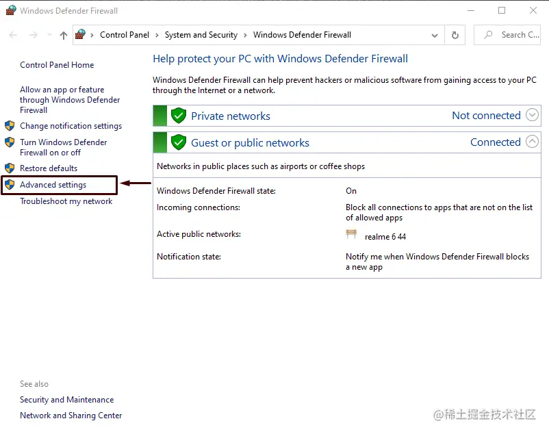Click Windows Defender Firewall breadcrumb segment
549x434 pixels.
coord(302,35)
